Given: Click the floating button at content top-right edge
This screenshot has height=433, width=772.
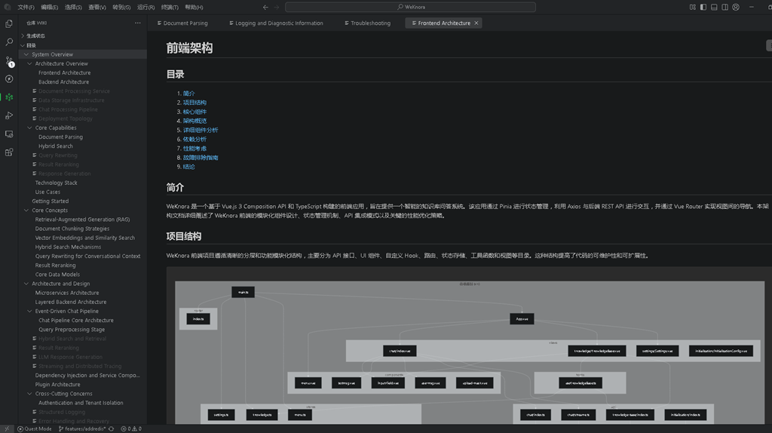Looking at the screenshot, I should coord(769,45).
